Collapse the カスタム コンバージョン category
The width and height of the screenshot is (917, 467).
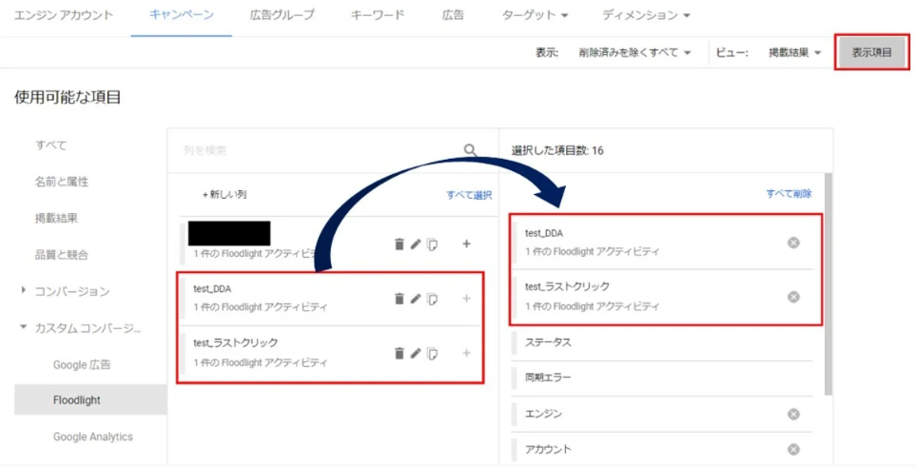pos(24,328)
